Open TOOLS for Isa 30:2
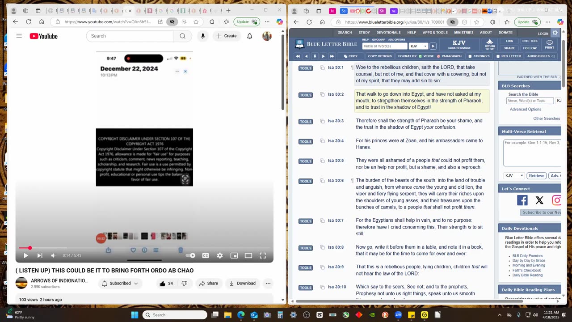 pos(306,95)
